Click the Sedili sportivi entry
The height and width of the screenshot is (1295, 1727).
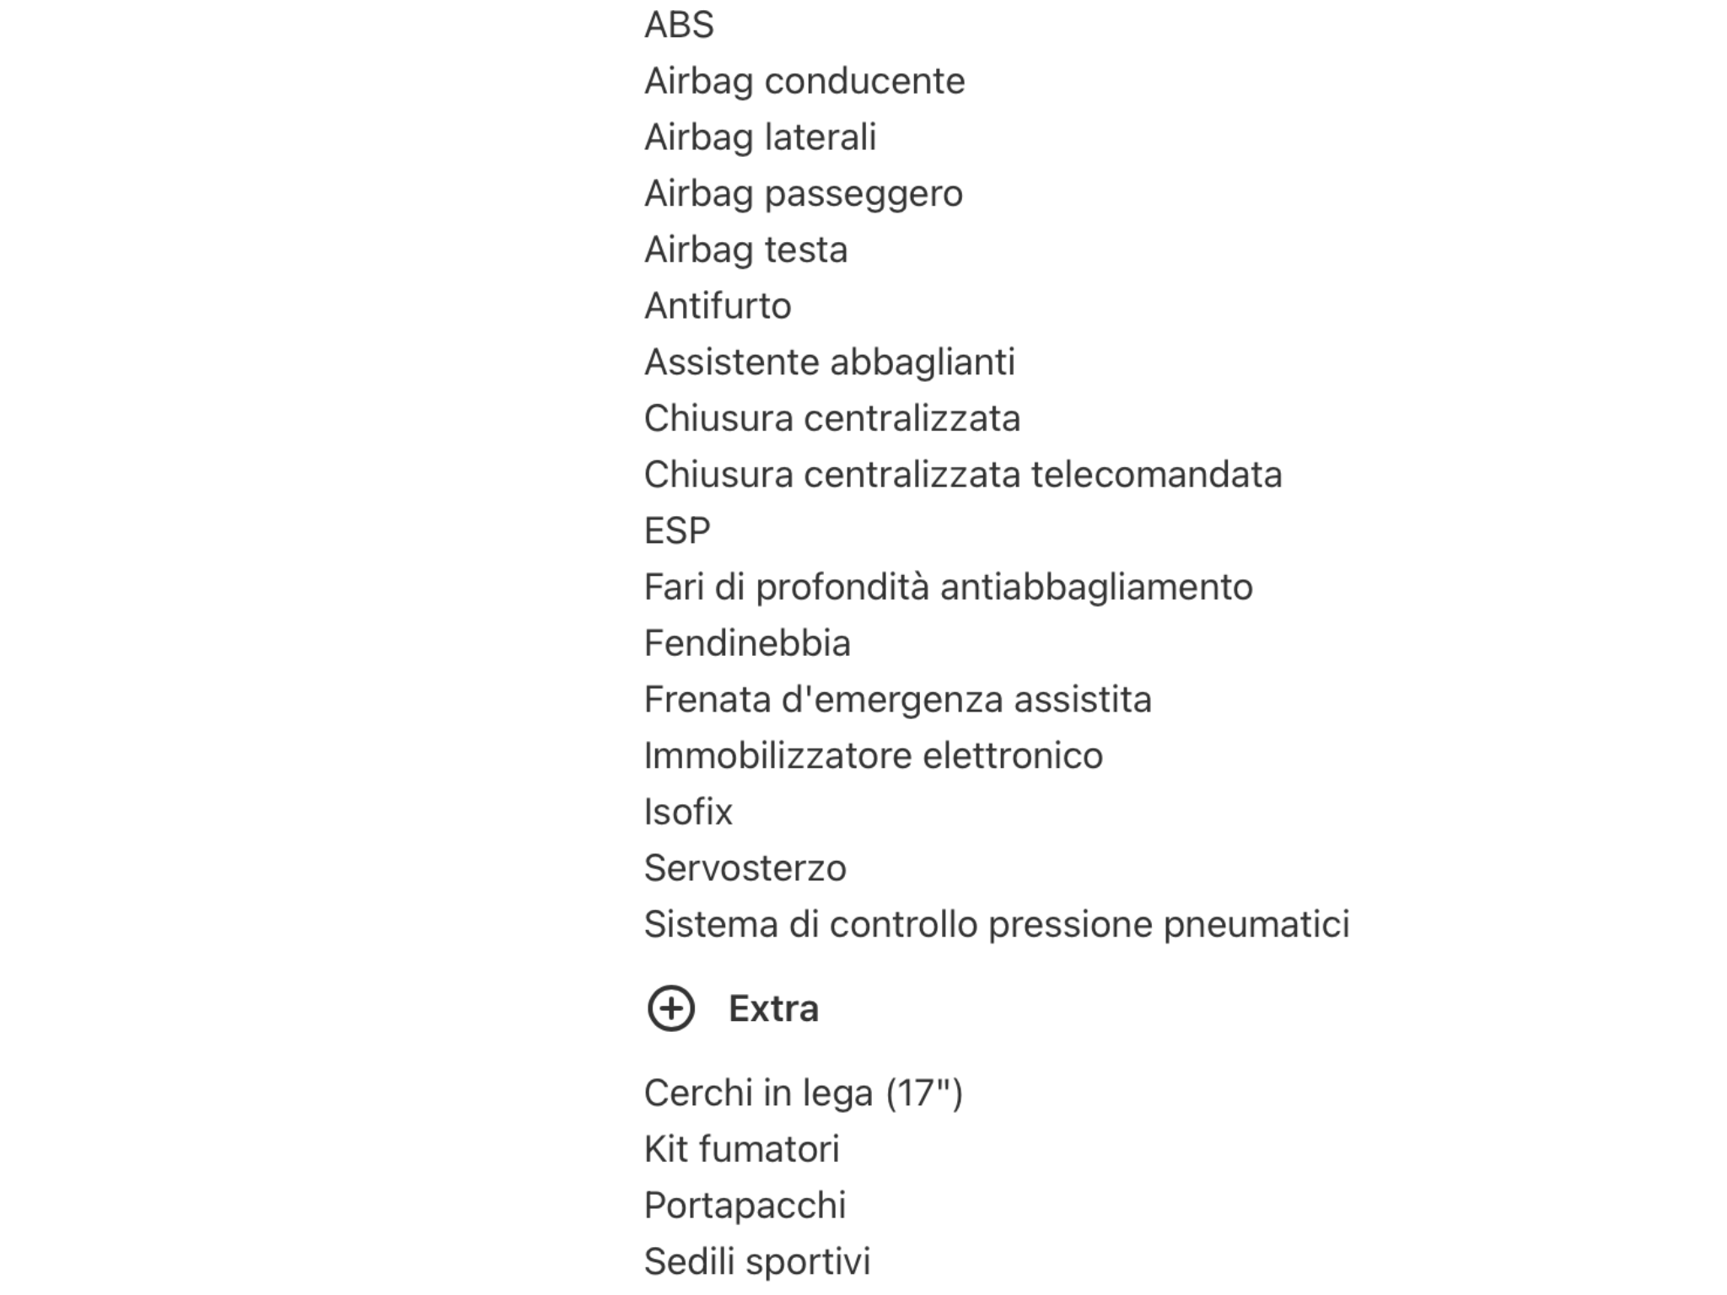pyautogui.click(x=757, y=1262)
